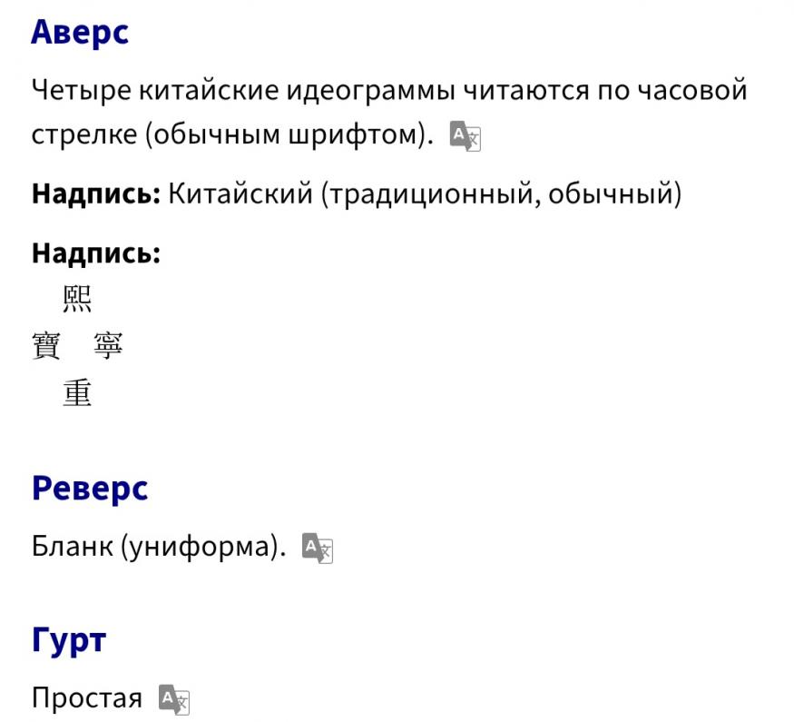This screenshot has width=794, height=722.
Task: Click the Надпись label before Китайский
Action: point(96,193)
